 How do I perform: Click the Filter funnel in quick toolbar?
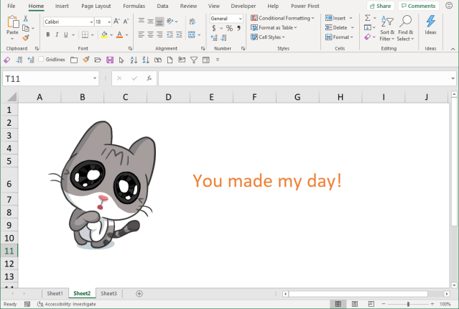click(194, 60)
